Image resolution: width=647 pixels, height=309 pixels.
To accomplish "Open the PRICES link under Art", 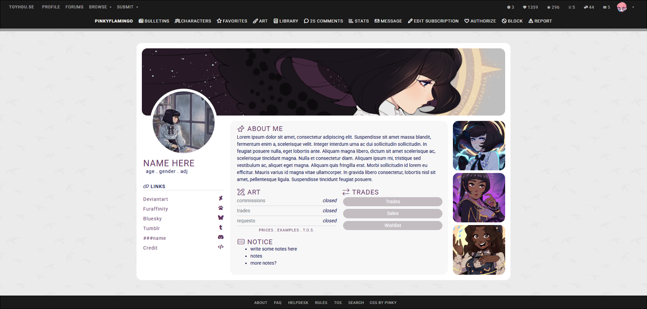I will click(x=266, y=230).
